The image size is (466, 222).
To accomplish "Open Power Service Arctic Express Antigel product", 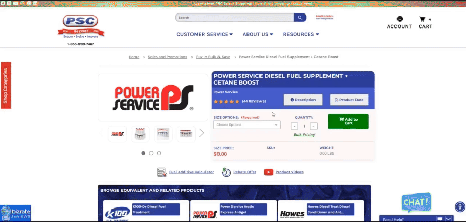I will (243, 209).
